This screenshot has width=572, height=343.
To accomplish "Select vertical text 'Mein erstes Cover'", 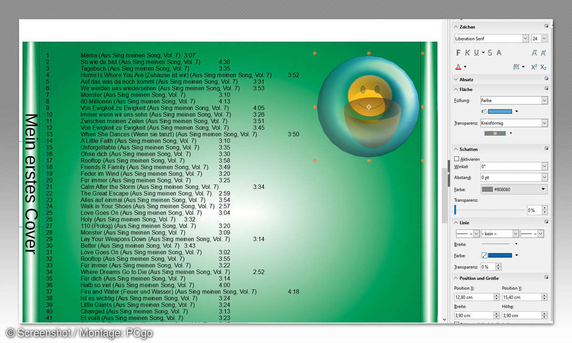I will click(x=31, y=183).
